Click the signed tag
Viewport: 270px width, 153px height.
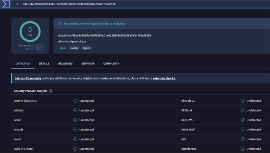(86, 48)
